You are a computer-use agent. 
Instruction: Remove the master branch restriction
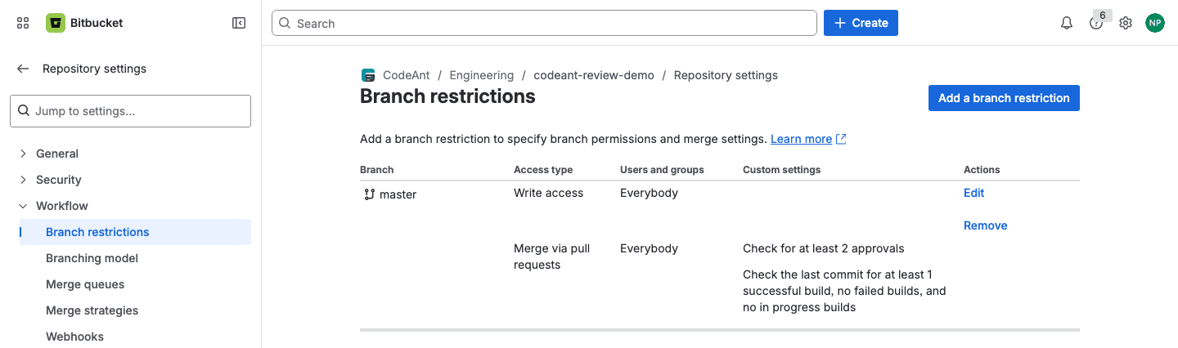[985, 225]
